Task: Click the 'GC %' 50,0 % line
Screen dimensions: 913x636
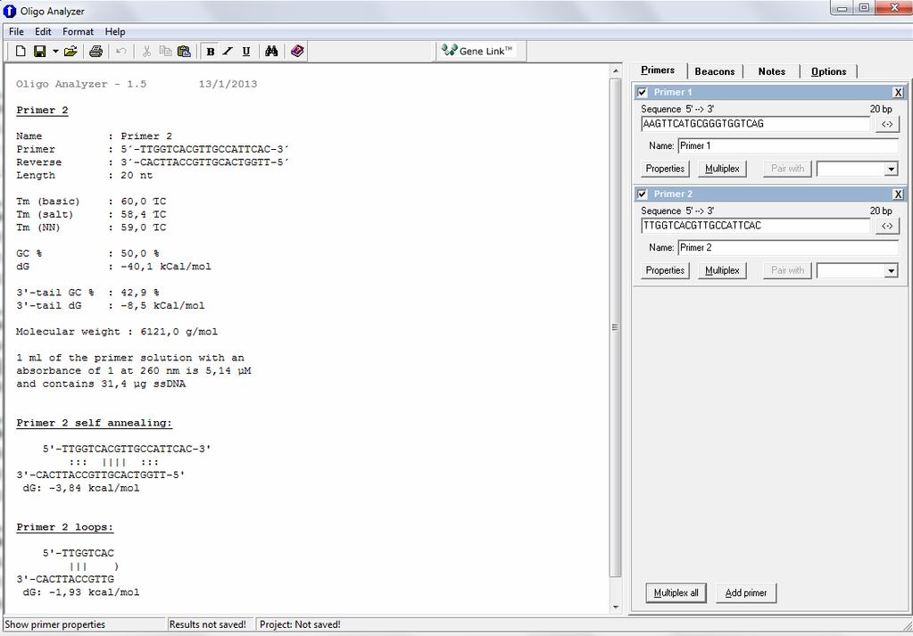Action: [x=88, y=253]
